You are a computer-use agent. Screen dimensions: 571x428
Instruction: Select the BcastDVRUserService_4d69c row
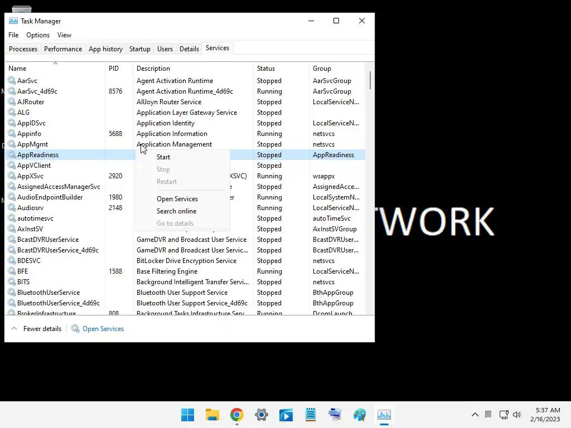185,250
